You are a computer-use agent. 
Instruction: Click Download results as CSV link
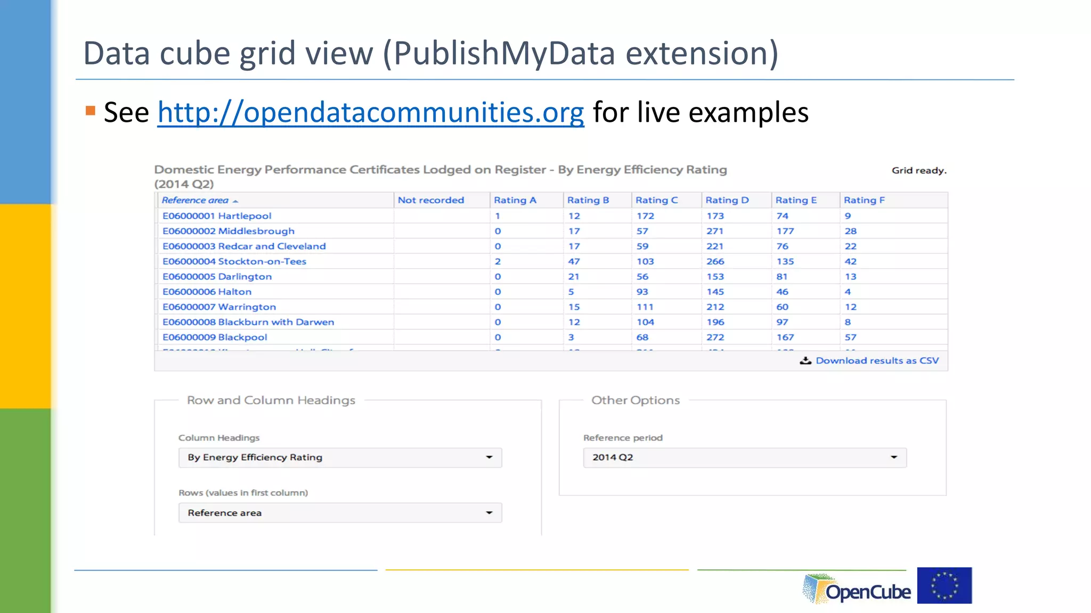coord(877,360)
